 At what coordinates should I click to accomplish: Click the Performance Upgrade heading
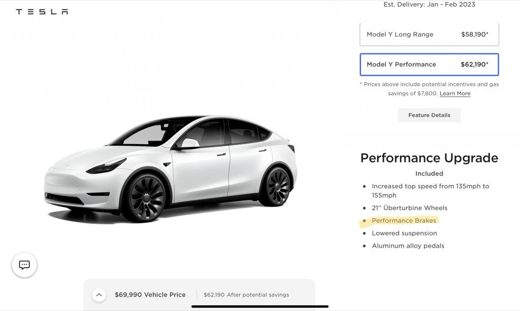(x=429, y=158)
